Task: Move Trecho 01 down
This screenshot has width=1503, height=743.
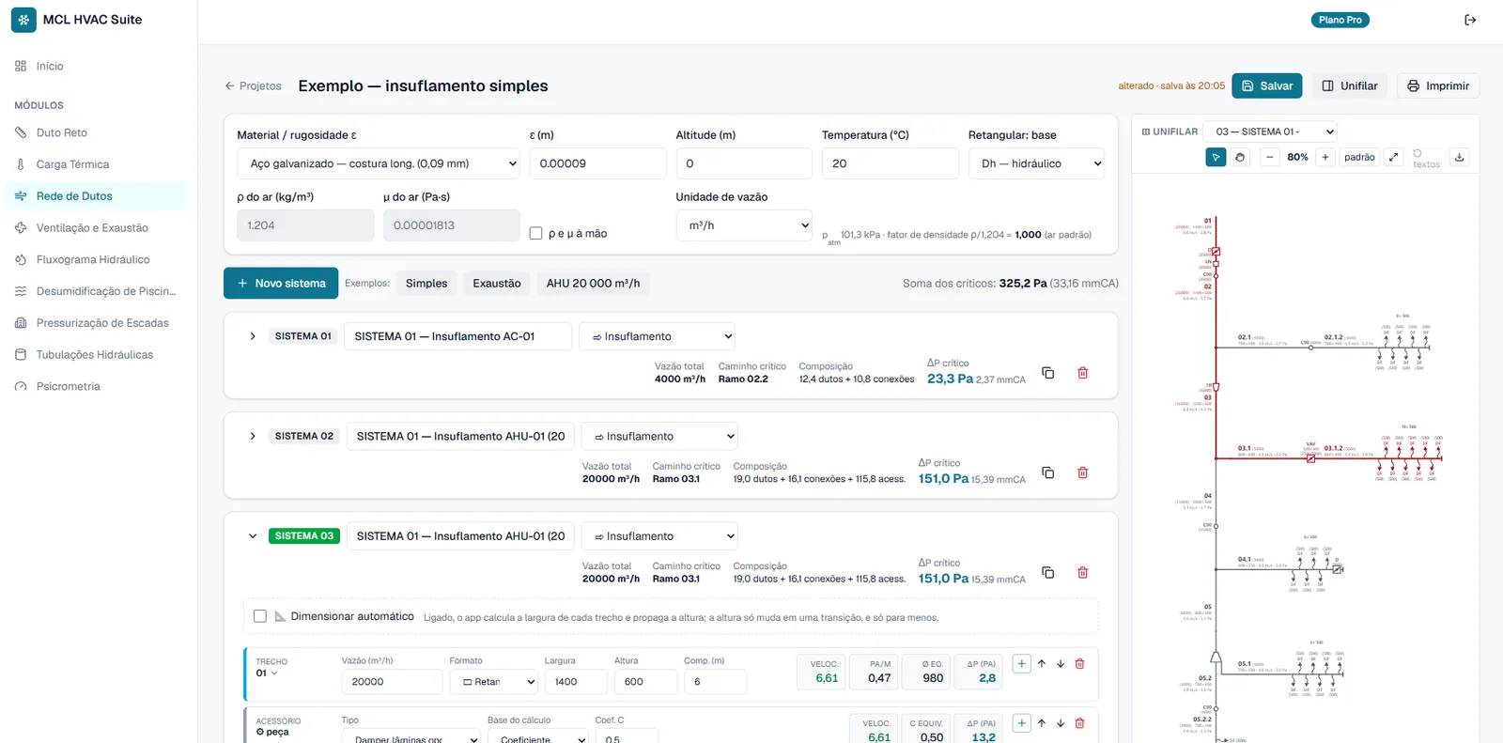Action: (1061, 663)
